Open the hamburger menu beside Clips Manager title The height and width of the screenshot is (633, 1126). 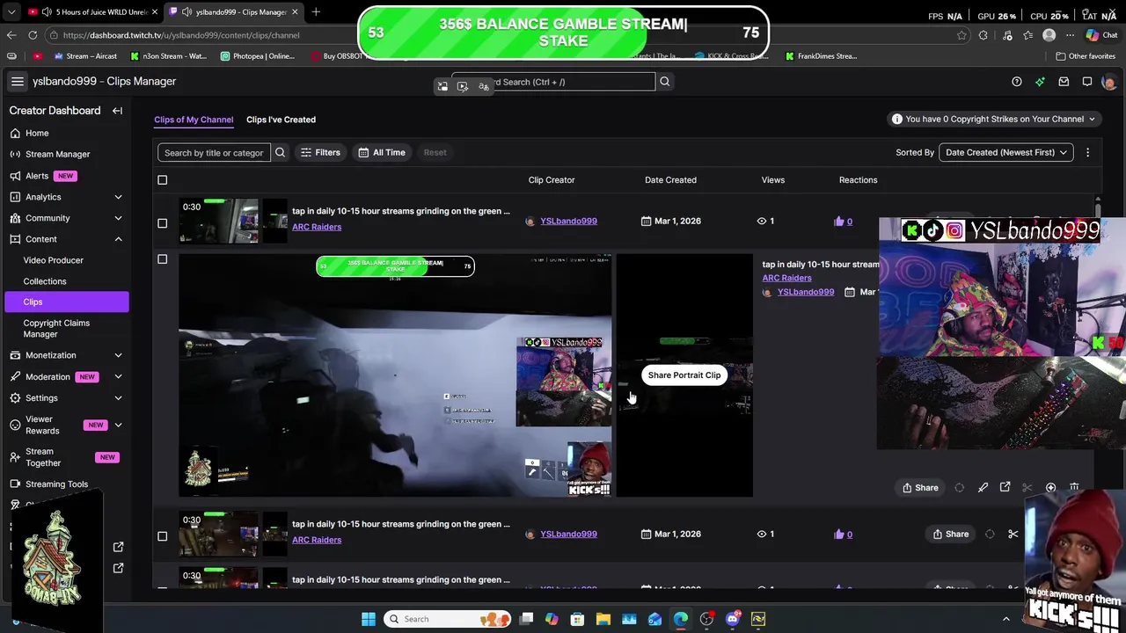pos(17,81)
